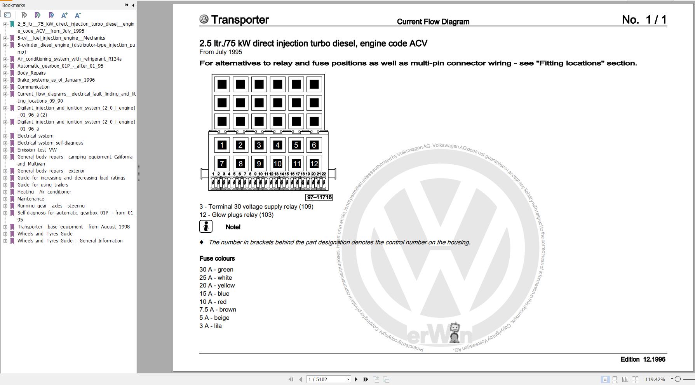This screenshot has height=385, width=695.
Task: Click the zoom percentage 119.42% field
Action: click(x=655, y=379)
